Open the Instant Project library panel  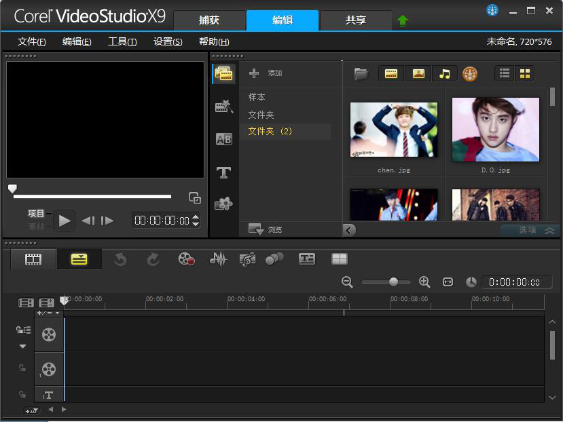pos(223,106)
